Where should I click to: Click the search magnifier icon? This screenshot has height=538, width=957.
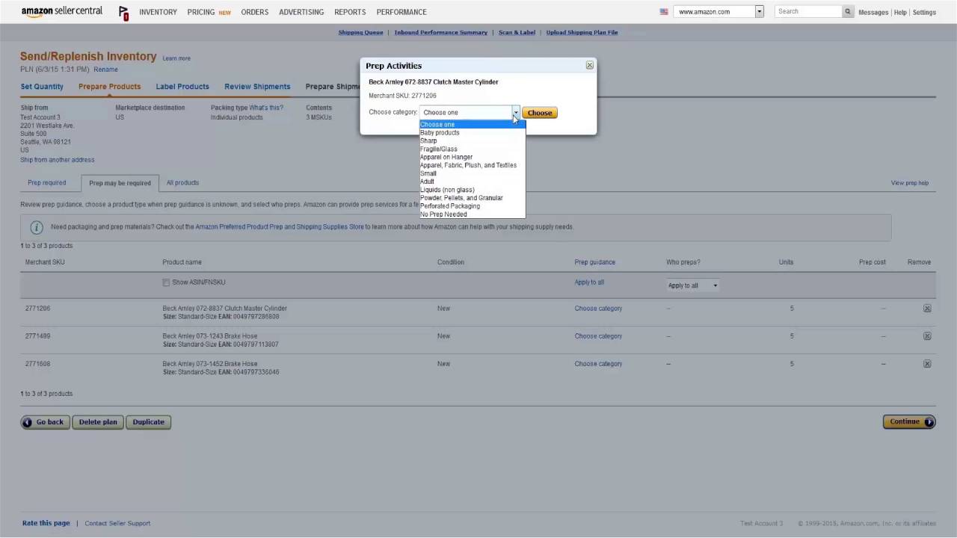click(x=848, y=11)
